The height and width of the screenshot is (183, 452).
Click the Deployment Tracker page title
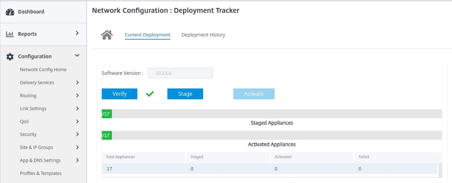coord(166,11)
